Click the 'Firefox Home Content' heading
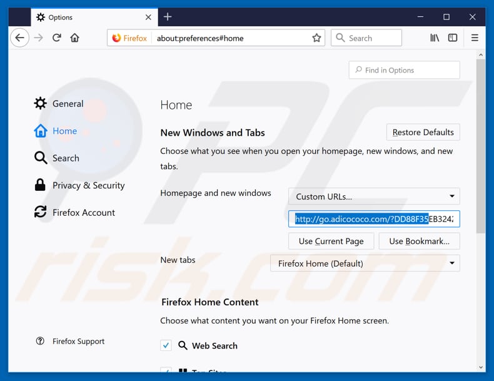This screenshot has height=381, width=494. (x=210, y=302)
